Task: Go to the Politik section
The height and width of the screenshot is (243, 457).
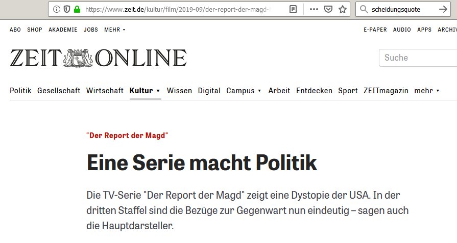Action: (x=20, y=91)
